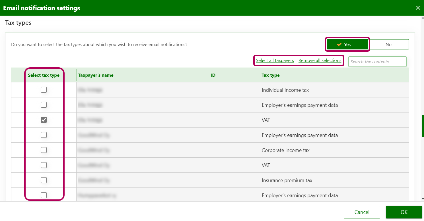The height and width of the screenshot is (221, 424).
Task: Choose Yes for selecting tax types
Action: pyautogui.click(x=347, y=44)
